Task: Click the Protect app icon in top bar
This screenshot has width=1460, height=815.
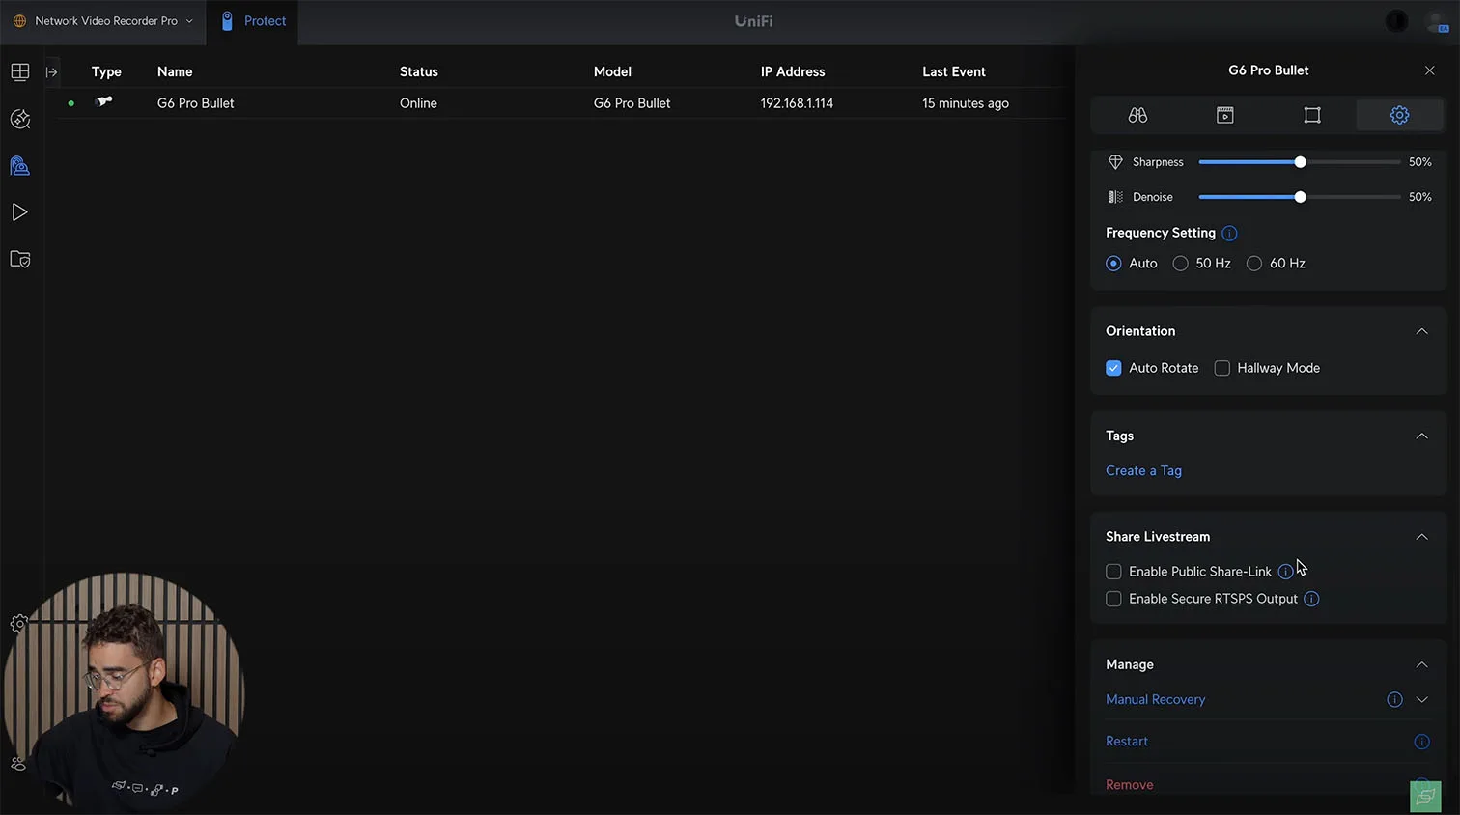Action: [x=227, y=21]
